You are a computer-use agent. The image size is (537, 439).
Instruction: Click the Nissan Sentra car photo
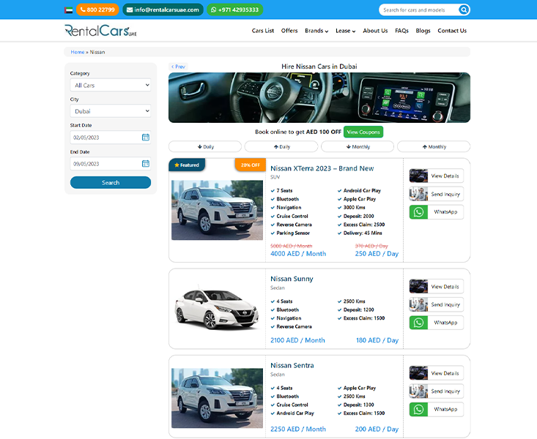(x=217, y=398)
